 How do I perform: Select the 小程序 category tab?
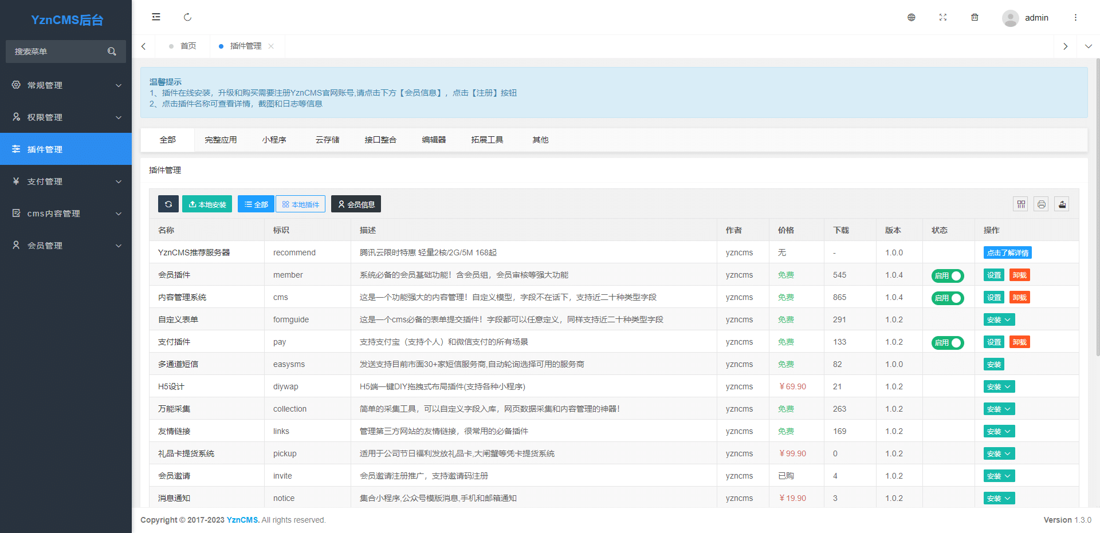(x=274, y=140)
